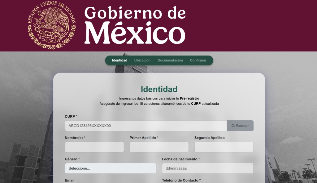Viewport: 317px width, 183px height.
Task: Click the Gobierno de México logo text
Action: 135,25
